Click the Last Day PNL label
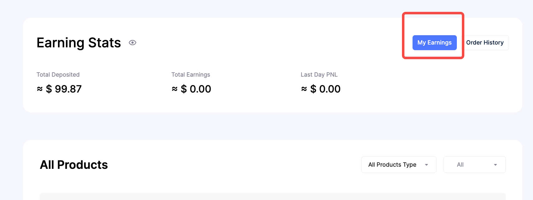533x200 pixels. 319,75
